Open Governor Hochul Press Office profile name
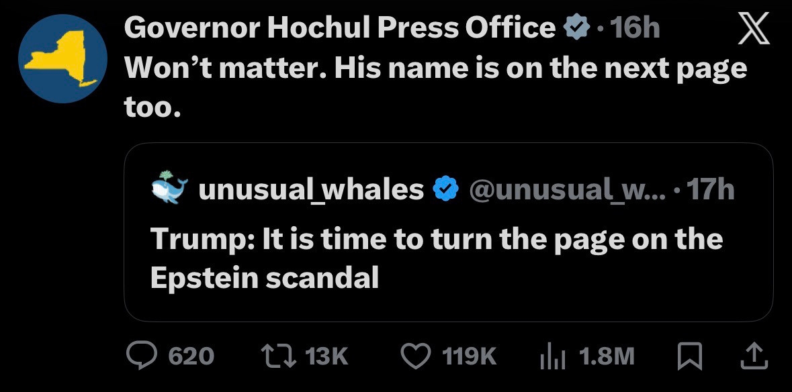The image size is (792, 392). click(340, 28)
